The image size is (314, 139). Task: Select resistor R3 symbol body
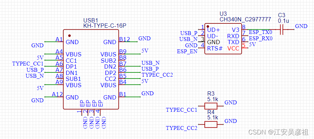pyautogui.click(x=211, y=106)
